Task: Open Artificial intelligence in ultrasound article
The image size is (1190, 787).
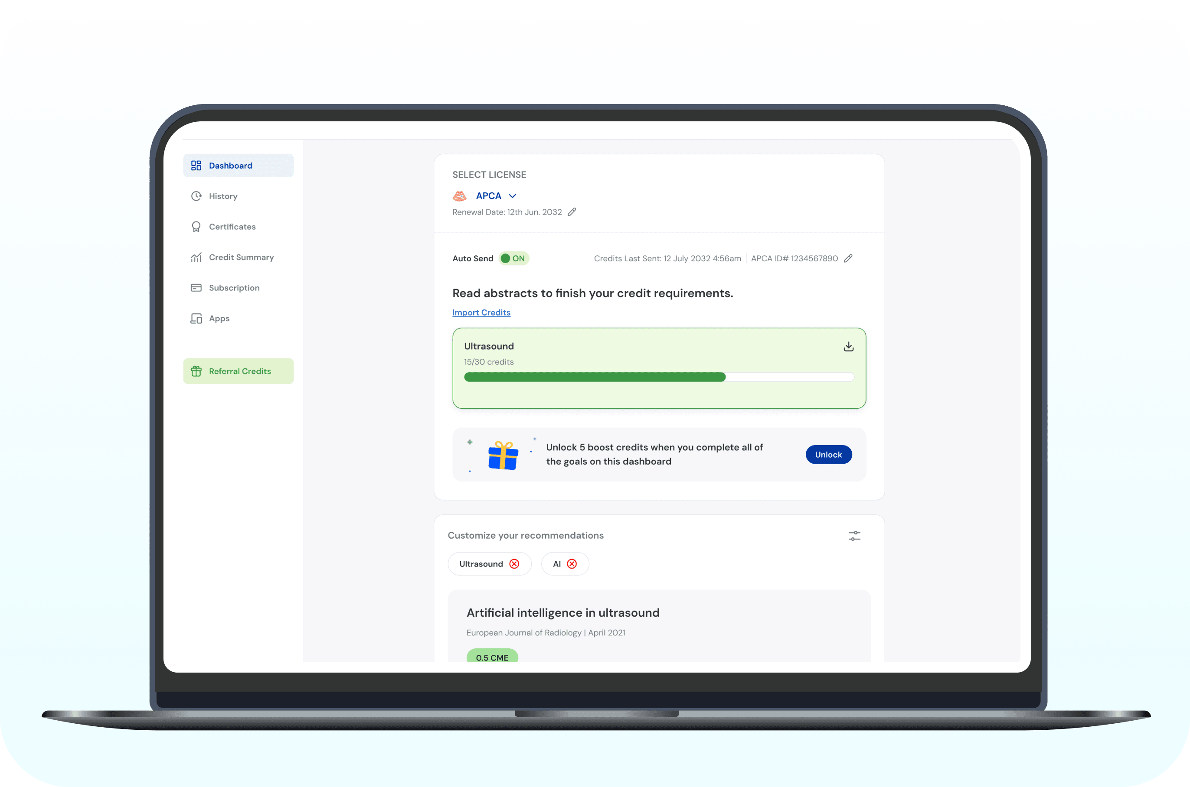Action: (562, 613)
